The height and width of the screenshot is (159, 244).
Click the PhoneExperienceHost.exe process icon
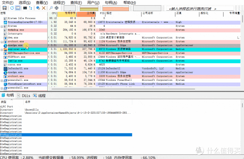pyautogui.click(x=5, y=84)
